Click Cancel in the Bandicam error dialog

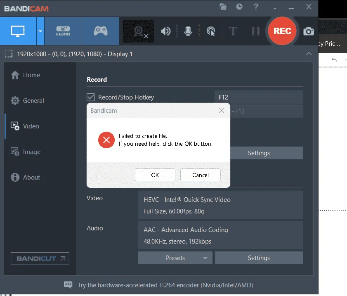point(200,175)
